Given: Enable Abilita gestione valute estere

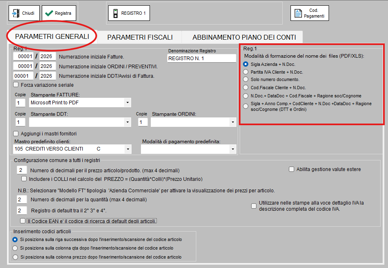Looking at the screenshot, I should (x=292, y=169).
